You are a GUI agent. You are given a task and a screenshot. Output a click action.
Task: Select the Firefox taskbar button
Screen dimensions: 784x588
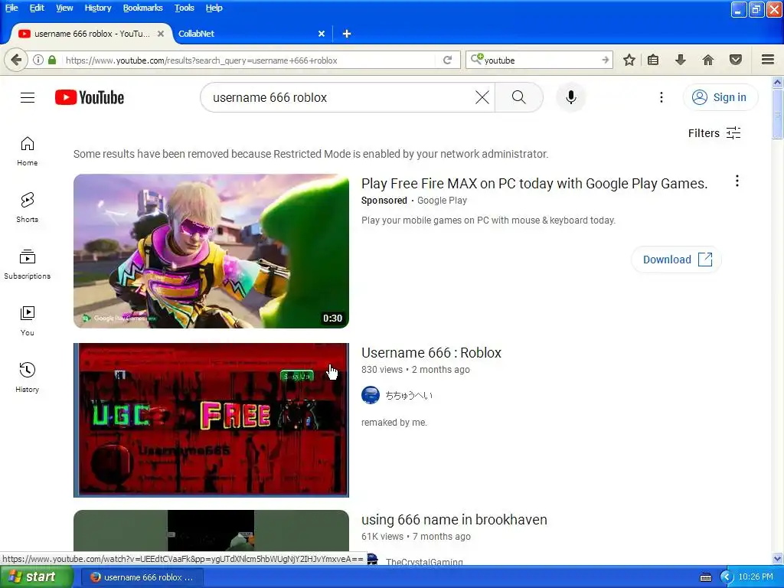coord(142,577)
